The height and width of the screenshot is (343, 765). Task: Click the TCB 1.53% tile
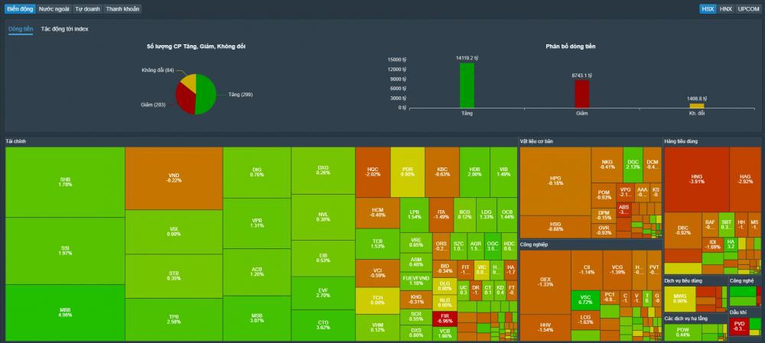[x=377, y=244]
